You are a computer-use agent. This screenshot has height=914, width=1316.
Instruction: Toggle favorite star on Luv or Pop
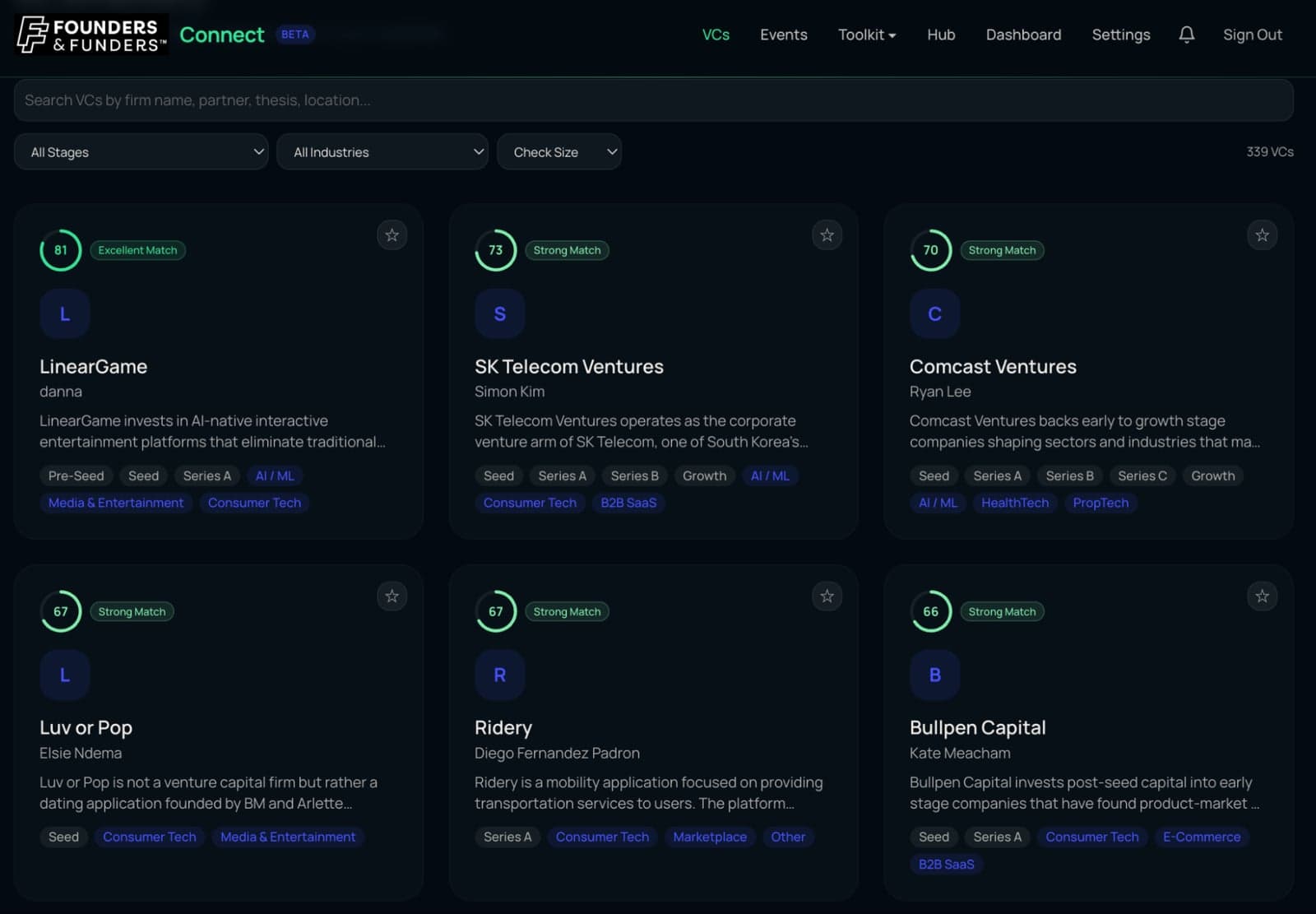point(392,596)
